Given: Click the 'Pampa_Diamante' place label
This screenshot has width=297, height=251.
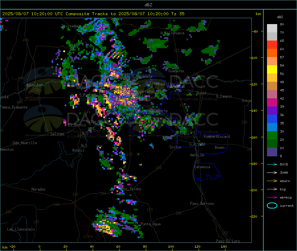Looking at the screenshot, I should pos(14,107).
